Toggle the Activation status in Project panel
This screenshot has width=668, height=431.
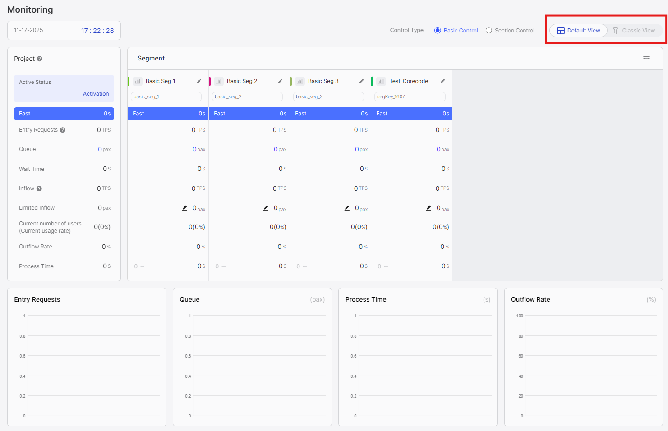96,93
